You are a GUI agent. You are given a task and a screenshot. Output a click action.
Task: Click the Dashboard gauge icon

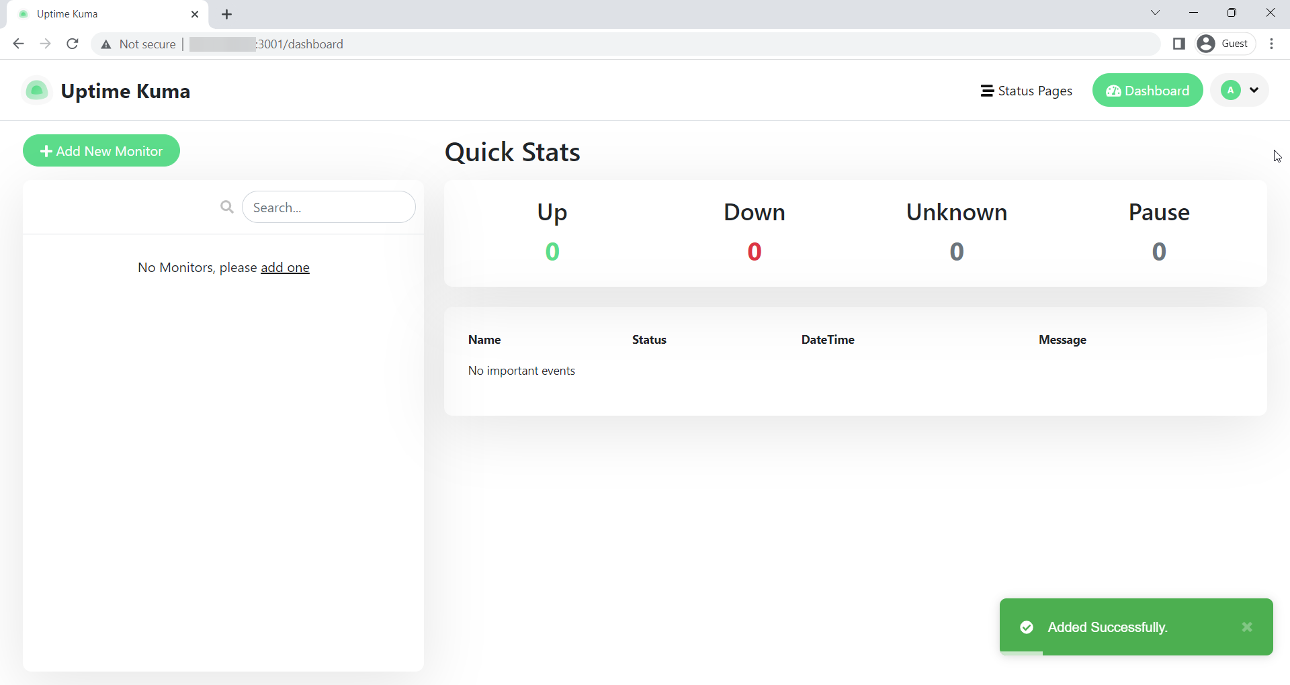coord(1113,91)
